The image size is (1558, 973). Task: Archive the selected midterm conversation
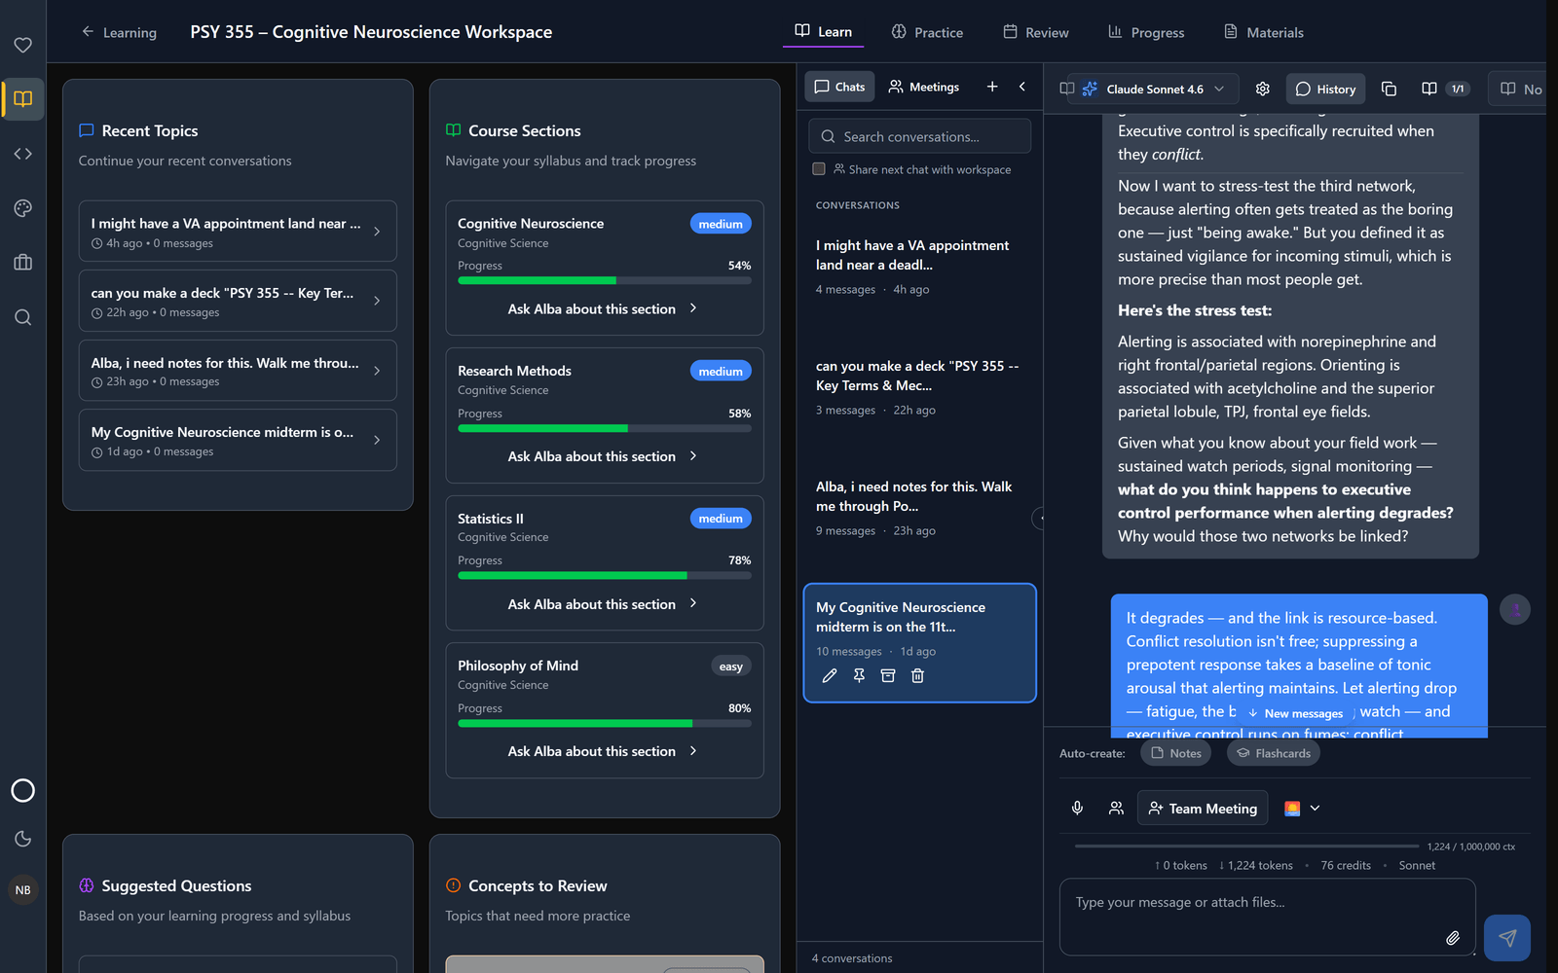[x=888, y=675]
